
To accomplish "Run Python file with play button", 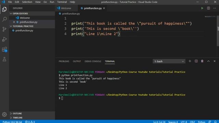I will tap(202, 8).
